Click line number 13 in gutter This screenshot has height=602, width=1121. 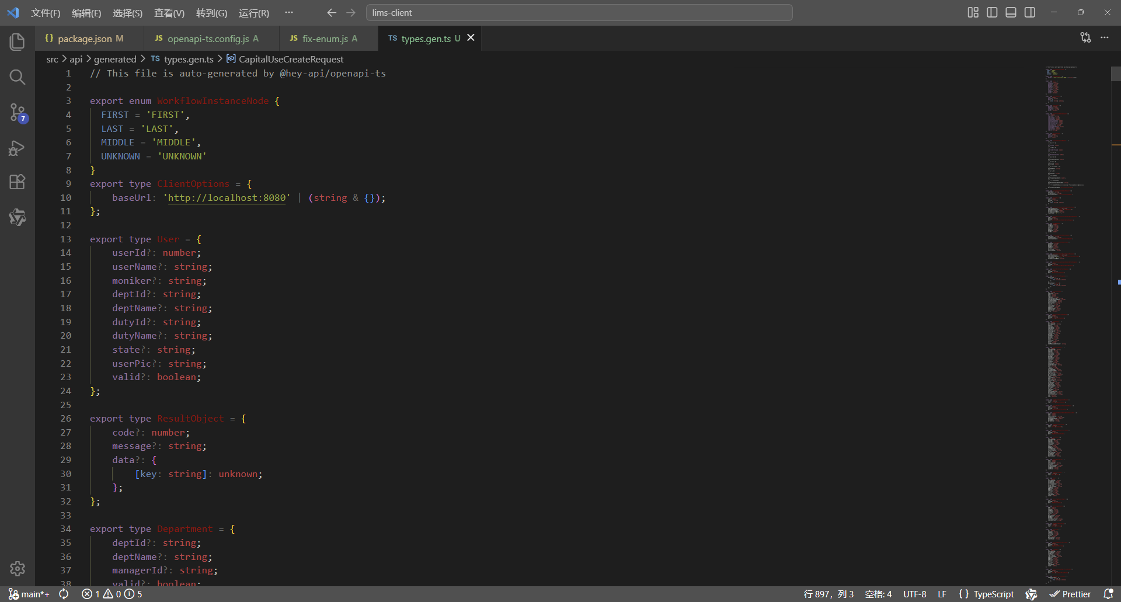point(65,239)
